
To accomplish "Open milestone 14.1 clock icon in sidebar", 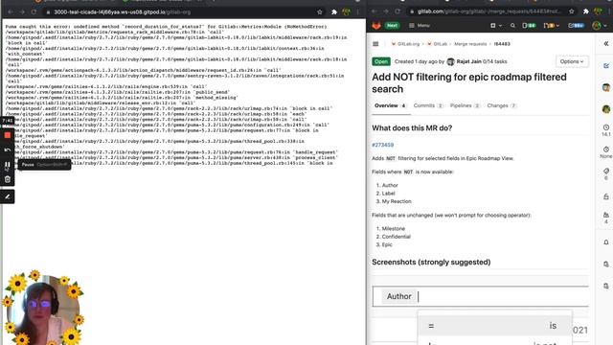I will [x=606, y=127].
